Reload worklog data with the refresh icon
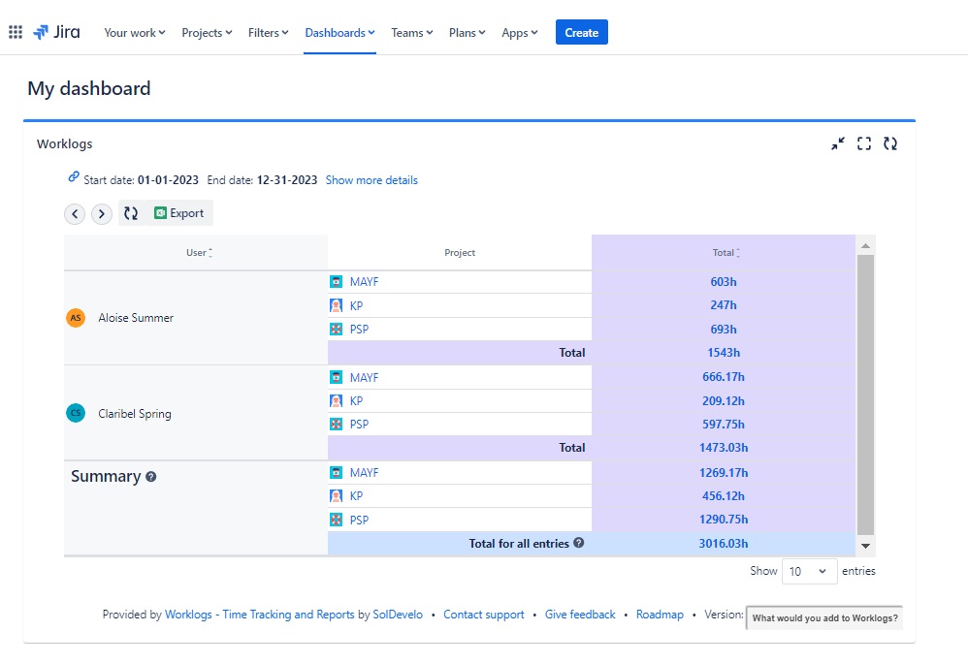 (x=131, y=213)
